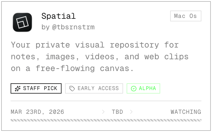This screenshot has height=132, width=212.
Task: Click the "by" author byline
Action: tap(45, 27)
